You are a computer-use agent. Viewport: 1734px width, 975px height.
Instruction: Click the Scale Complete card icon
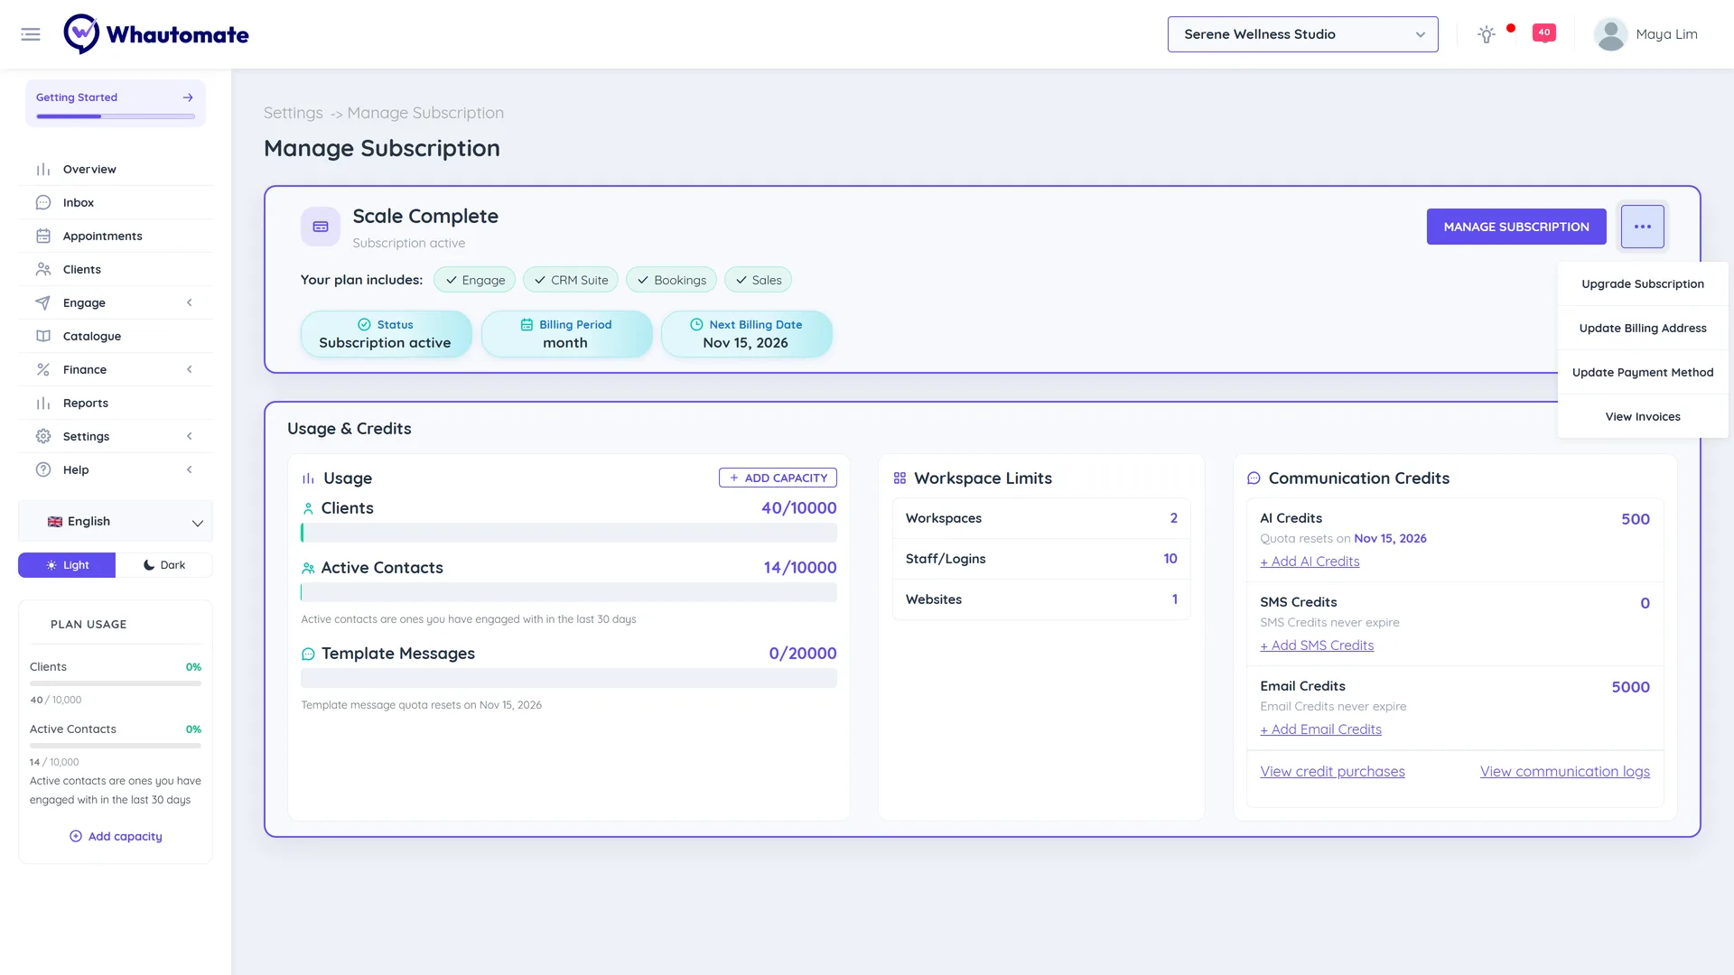coord(321,227)
